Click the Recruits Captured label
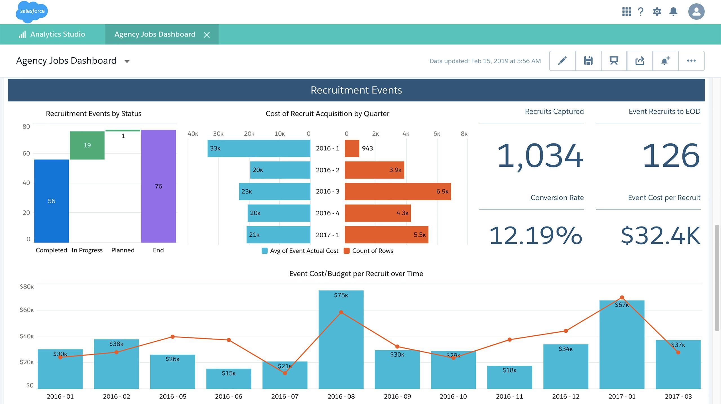This screenshot has width=721, height=404. click(x=554, y=112)
